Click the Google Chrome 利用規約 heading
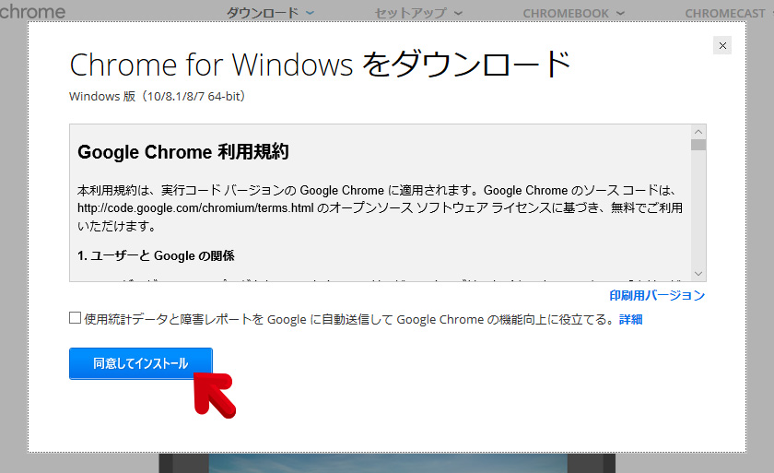The image size is (774, 473). click(183, 152)
